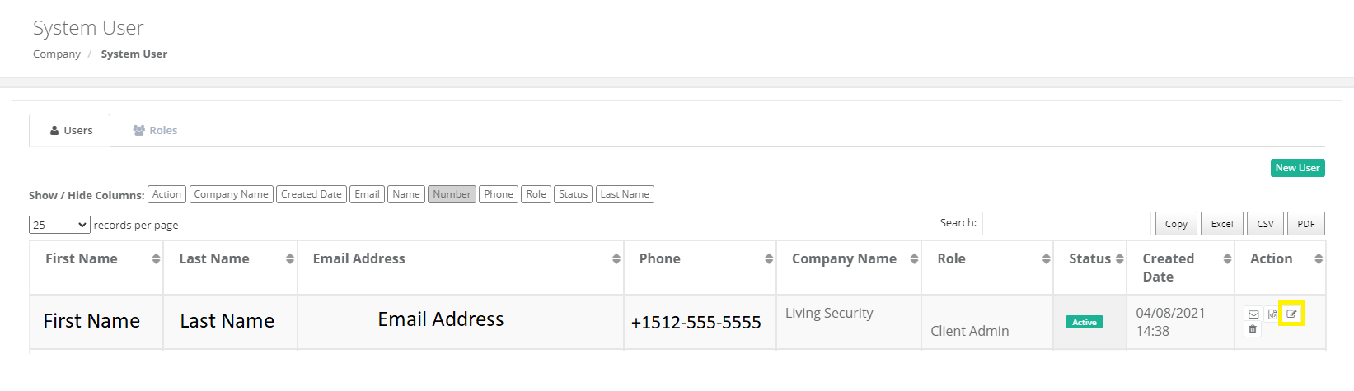Export the table with Excel button
Viewport: 1354px width, 391px height.
click(1221, 224)
